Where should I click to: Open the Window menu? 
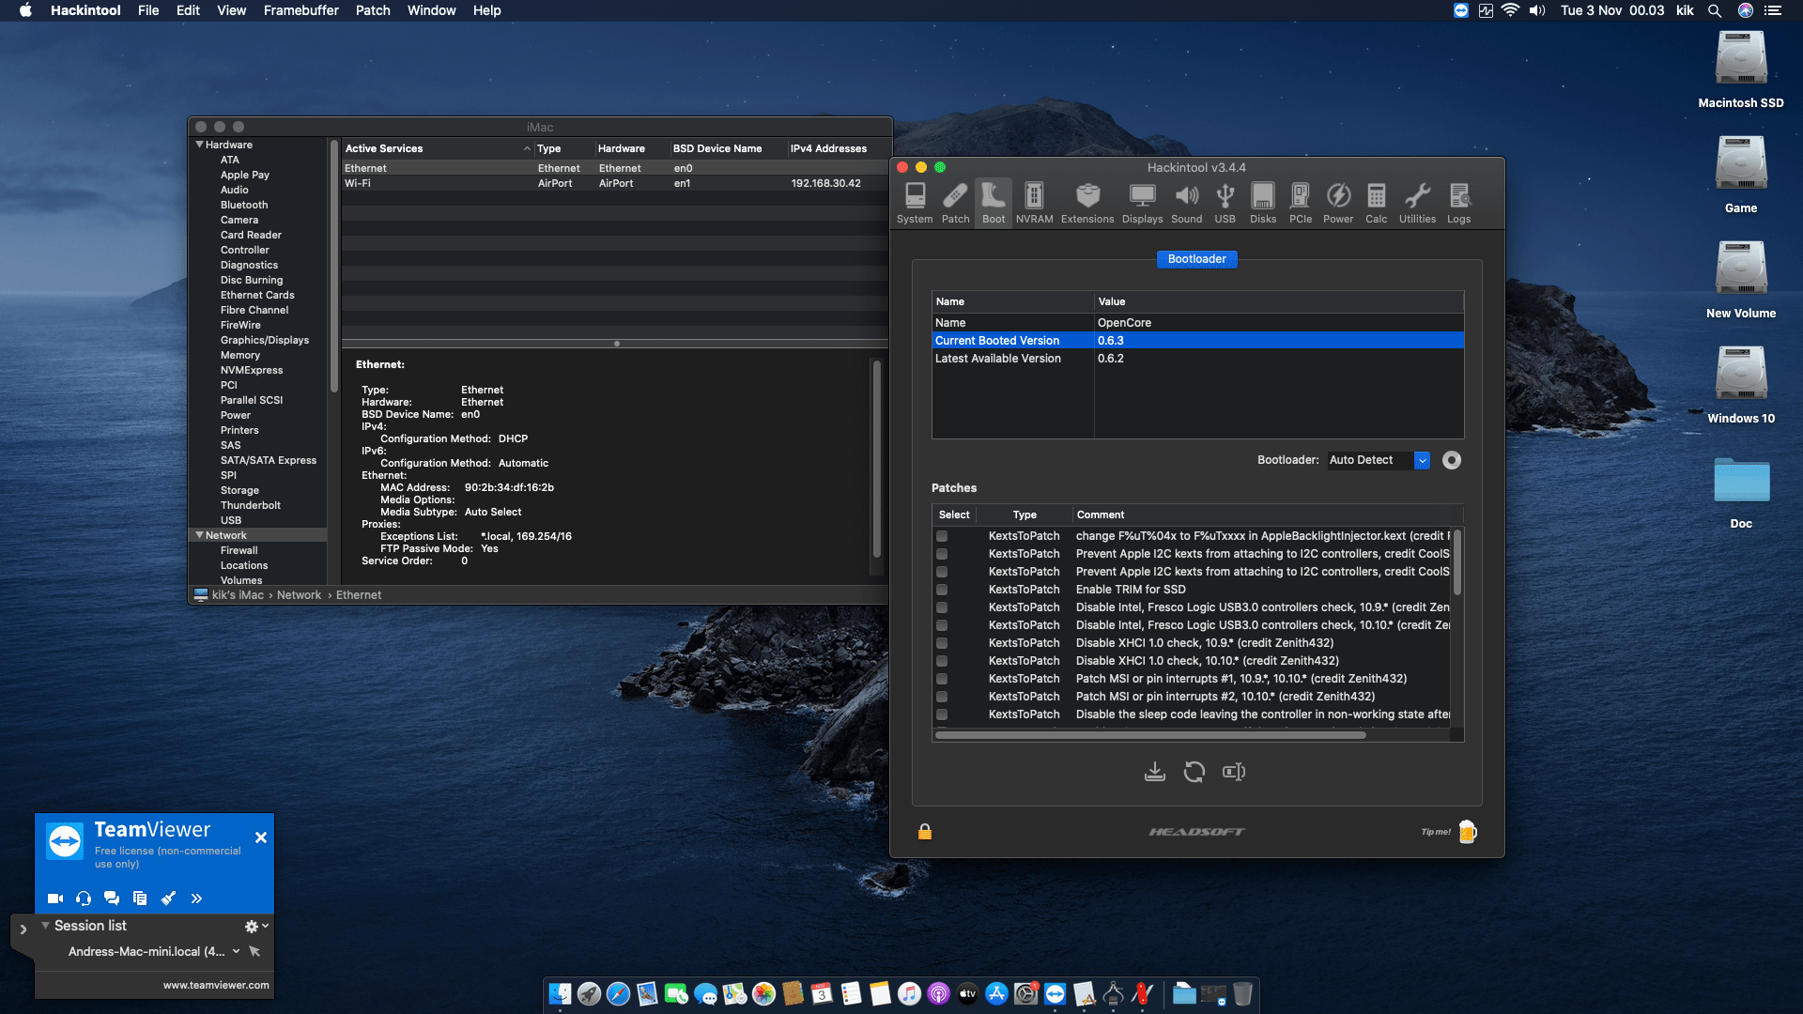point(431,10)
